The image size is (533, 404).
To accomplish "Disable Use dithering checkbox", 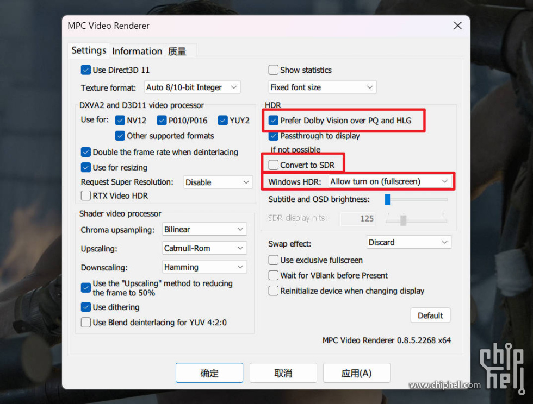I will point(86,307).
